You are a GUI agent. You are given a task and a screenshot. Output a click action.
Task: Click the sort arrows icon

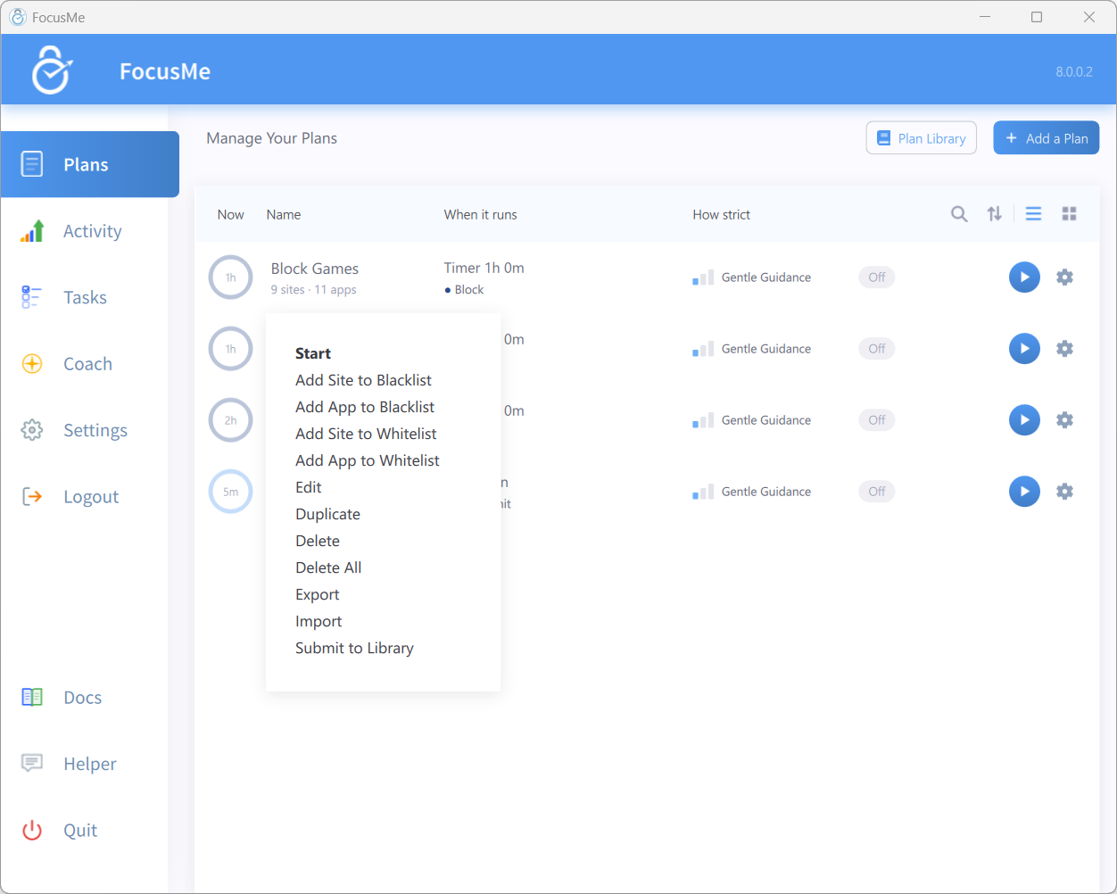coord(995,214)
